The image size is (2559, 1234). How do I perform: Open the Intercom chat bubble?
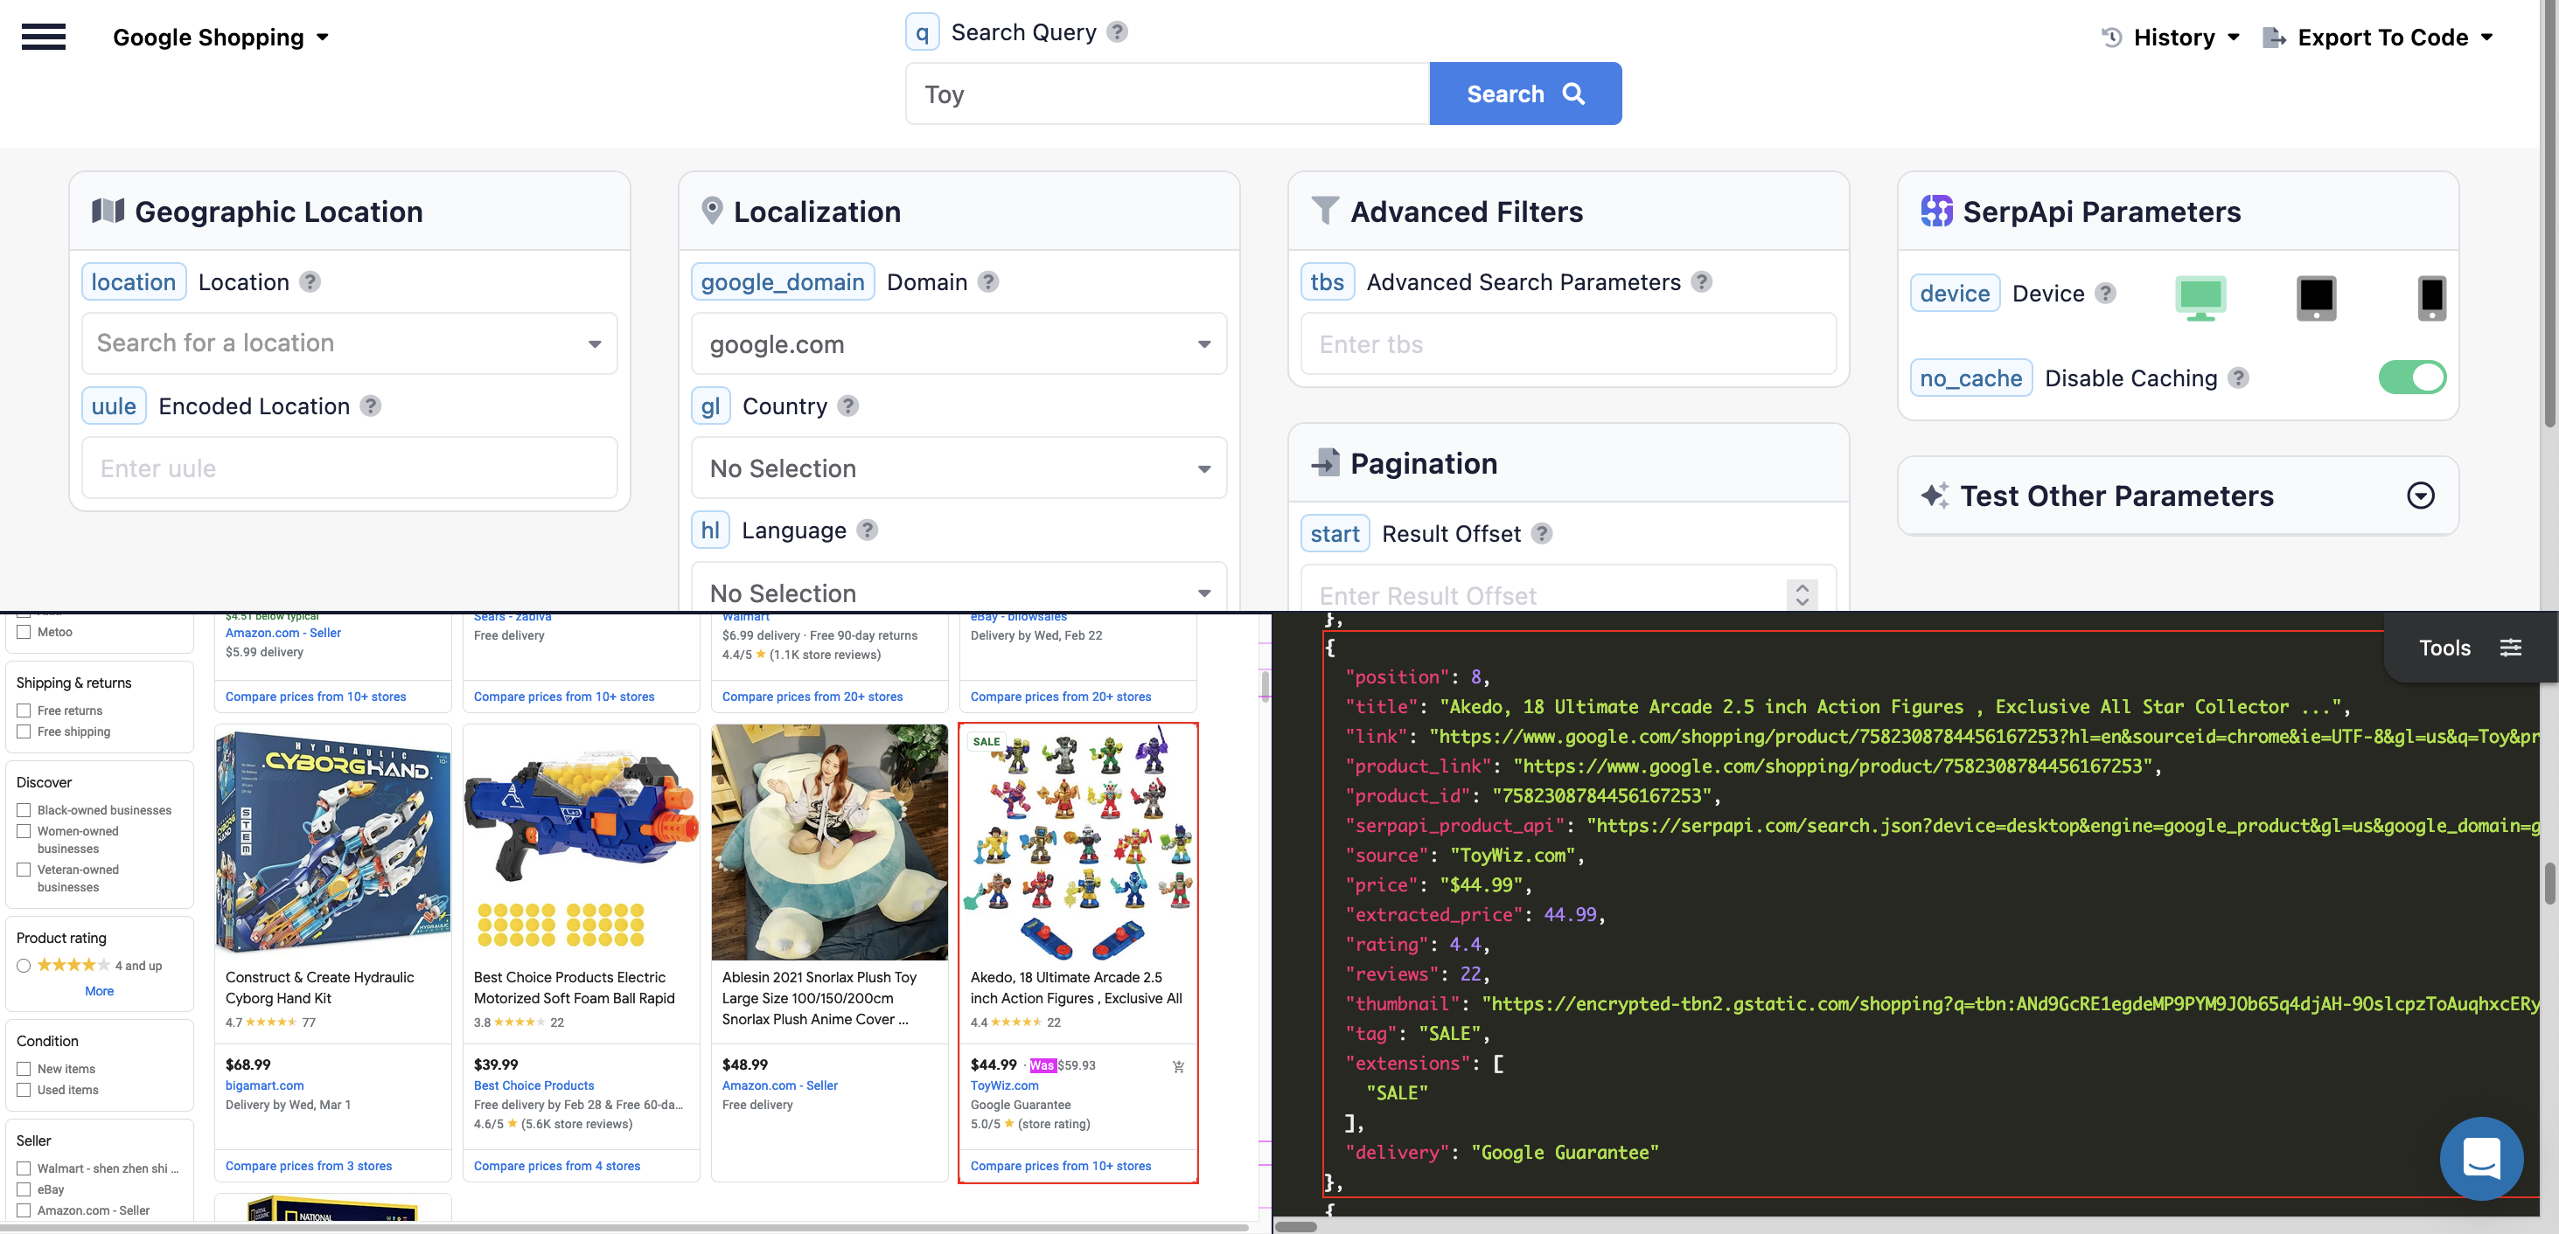(x=2481, y=1159)
